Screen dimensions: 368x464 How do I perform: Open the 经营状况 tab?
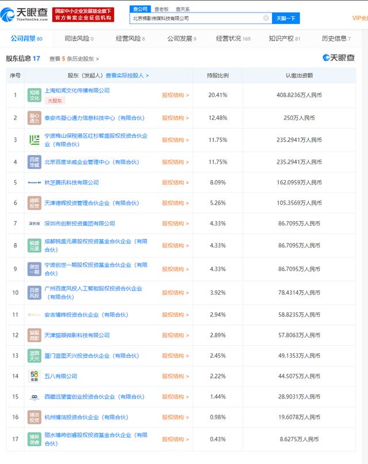(233, 38)
